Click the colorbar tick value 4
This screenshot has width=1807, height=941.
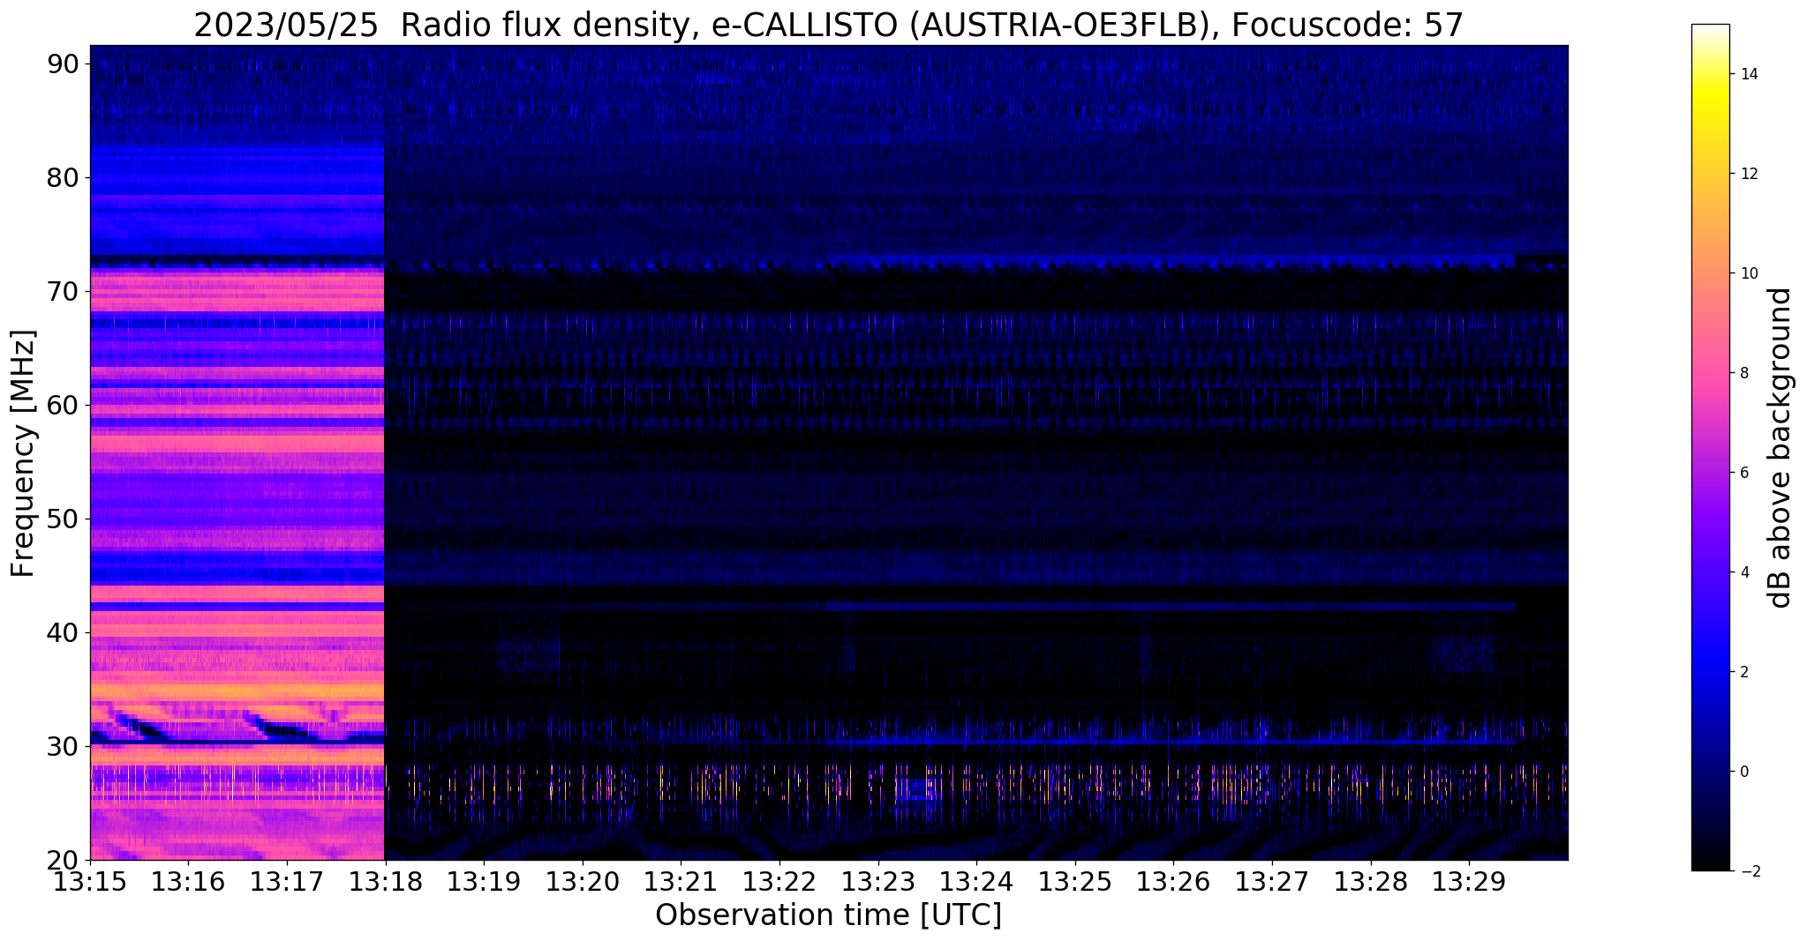click(1743, 572)
